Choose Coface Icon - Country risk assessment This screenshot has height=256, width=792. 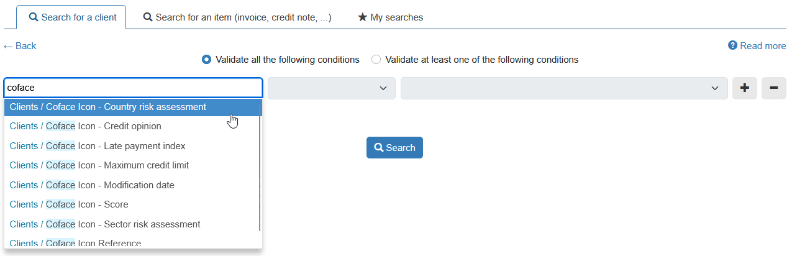[x=108, y=107]
